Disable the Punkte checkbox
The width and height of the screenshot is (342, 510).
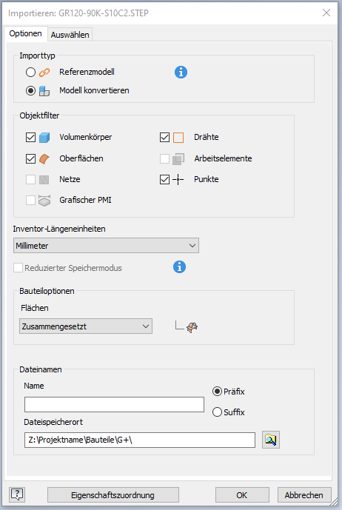[164, 179]
